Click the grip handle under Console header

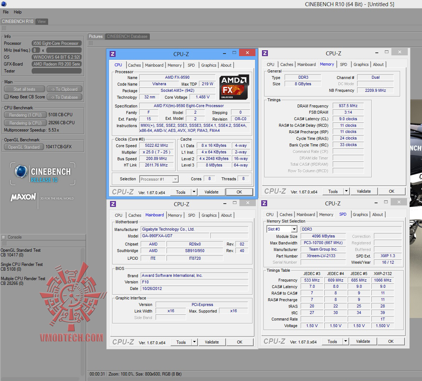[5, 243]
